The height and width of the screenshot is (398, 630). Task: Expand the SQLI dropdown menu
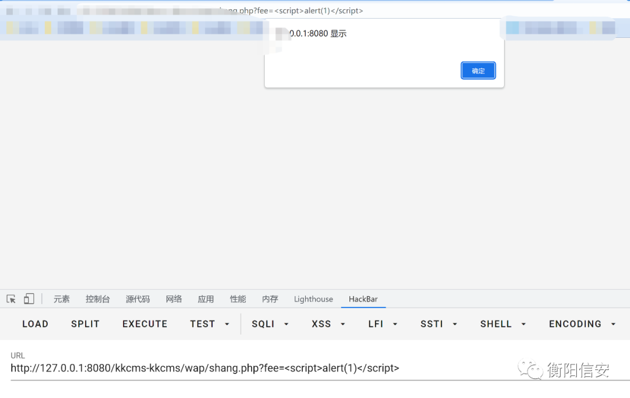pos(270,324)
